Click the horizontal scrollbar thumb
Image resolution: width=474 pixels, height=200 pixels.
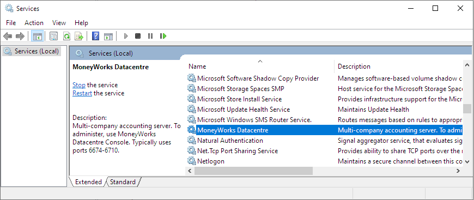click(x=253, y=171)
